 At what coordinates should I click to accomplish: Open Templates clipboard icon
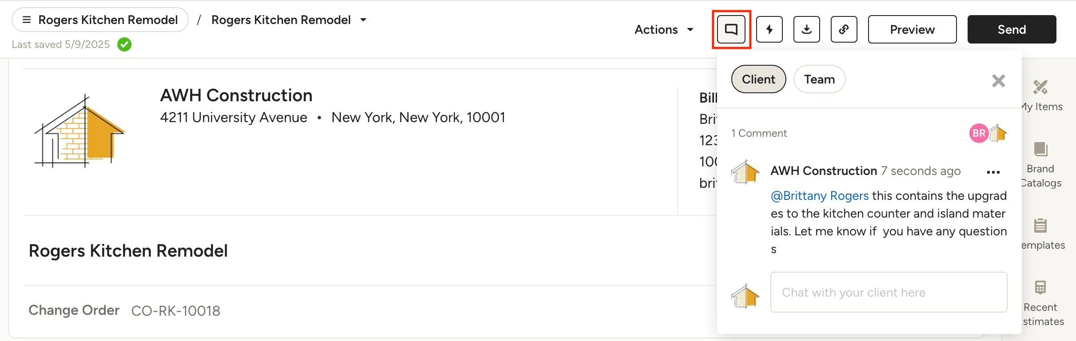pyautogui.click(x=1040, y=226)
